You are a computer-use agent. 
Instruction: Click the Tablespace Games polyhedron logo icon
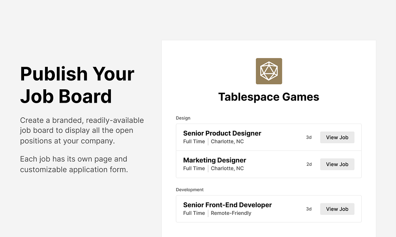point(269,71)
